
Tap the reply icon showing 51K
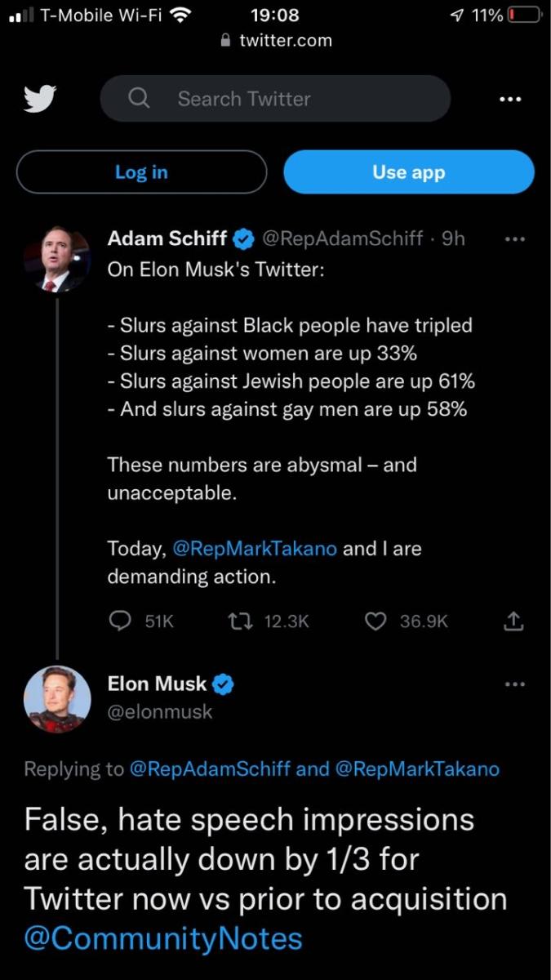click(120, 621)
